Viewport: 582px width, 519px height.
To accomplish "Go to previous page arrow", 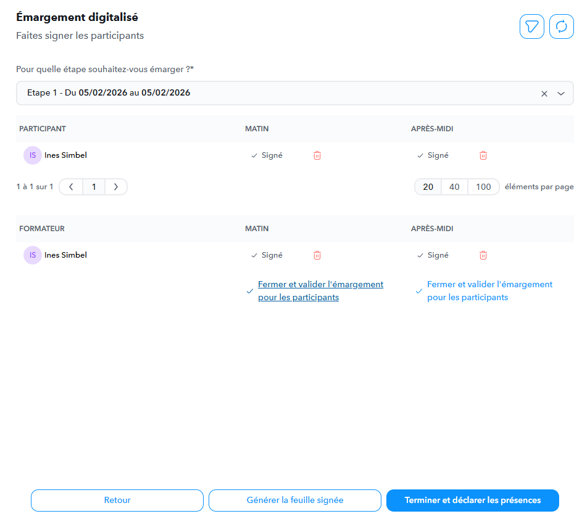I will point(71,187).
